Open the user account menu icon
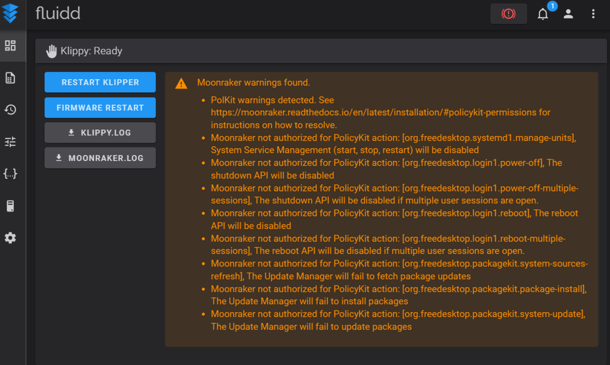 pos(568,14)
